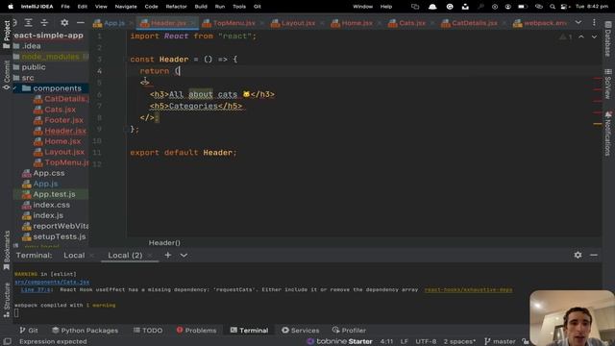Hide the project panel with minus icon
This screenshot has width=615, height=346.
pyautogui.click(x=81, y=23)
